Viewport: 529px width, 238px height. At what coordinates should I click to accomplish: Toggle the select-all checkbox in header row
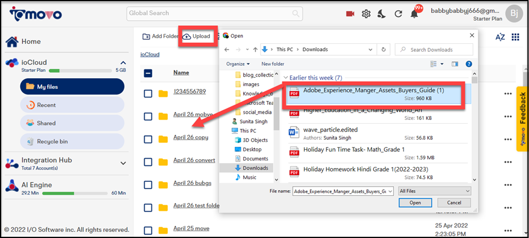coord(148,73)
